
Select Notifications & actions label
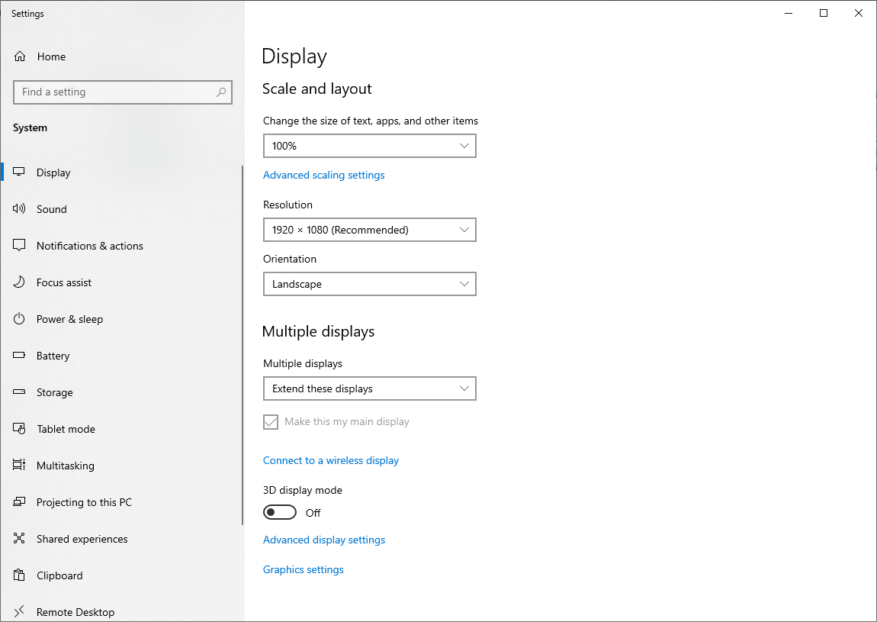click(x=89, y=246)
